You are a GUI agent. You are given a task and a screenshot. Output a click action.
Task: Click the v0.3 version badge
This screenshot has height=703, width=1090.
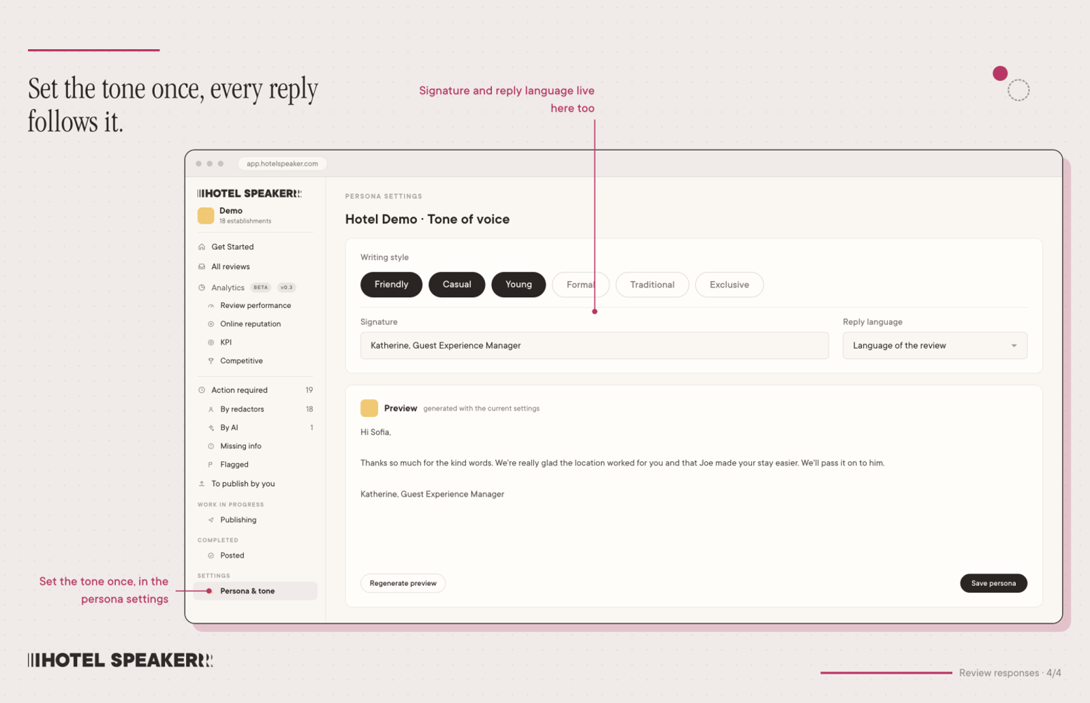[287, 287]
